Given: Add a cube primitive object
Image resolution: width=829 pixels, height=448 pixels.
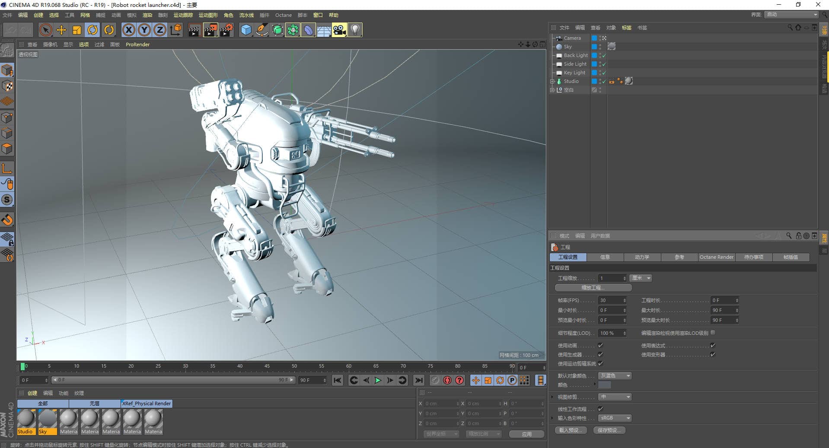Looking at the screenshot, I should click(246, 30).
